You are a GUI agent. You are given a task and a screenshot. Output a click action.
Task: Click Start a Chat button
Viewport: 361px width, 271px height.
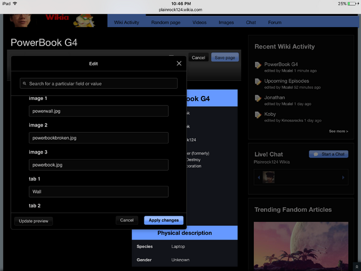tap(328, 154)
